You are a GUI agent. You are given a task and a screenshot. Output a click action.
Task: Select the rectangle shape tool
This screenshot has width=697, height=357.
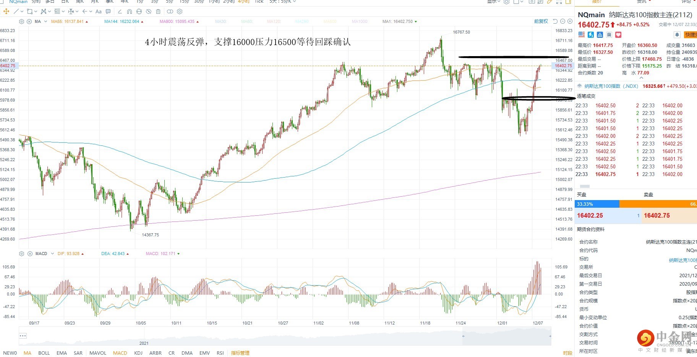pos(29,11)
